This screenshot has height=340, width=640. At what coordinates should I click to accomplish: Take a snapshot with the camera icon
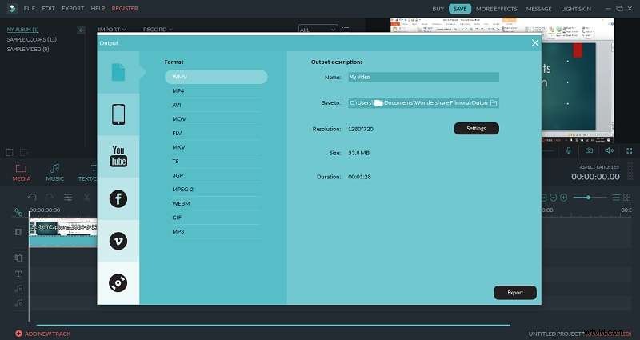point(590,150)
